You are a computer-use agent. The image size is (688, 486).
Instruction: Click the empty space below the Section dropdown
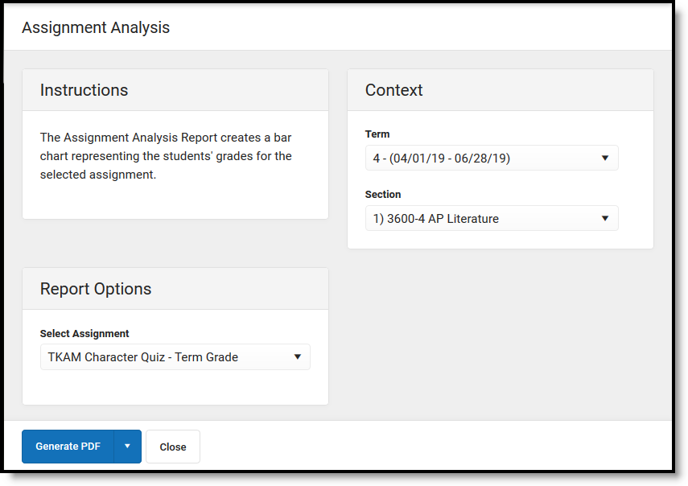tap(499, 240)
